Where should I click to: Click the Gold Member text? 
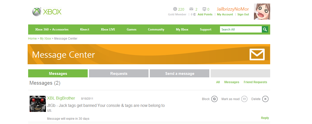177,14
